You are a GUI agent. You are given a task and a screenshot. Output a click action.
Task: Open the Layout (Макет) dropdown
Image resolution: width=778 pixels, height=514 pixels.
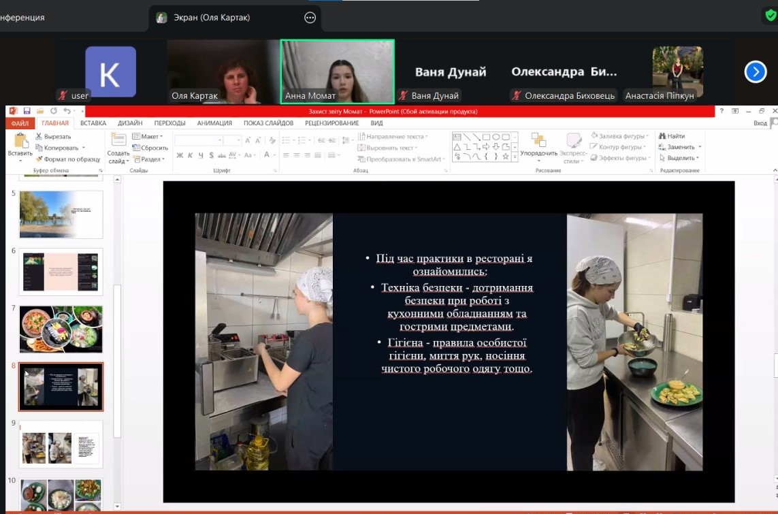[150, 137]
